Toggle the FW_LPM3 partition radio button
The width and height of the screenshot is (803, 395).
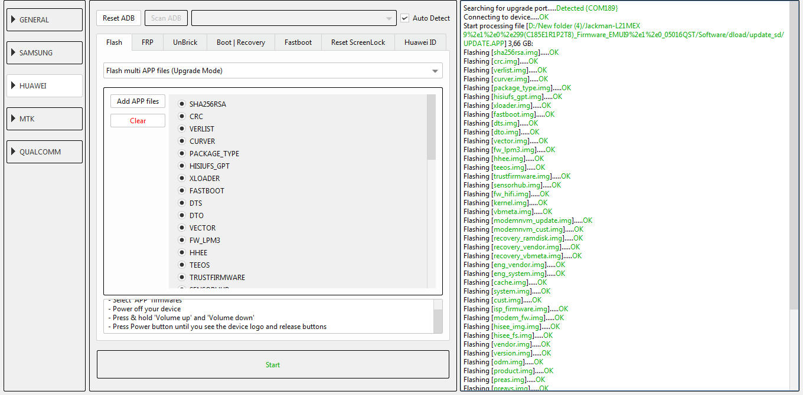(182, 241)
